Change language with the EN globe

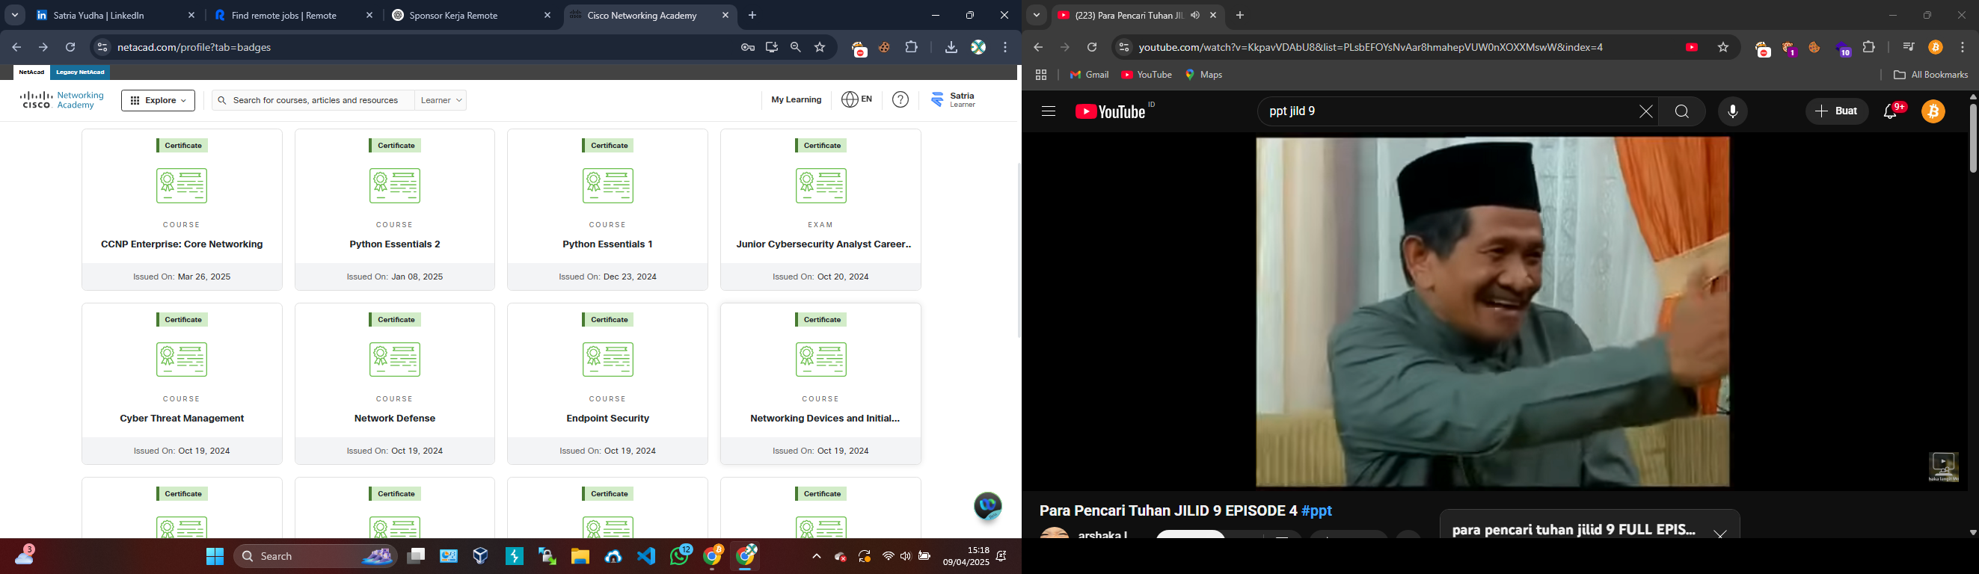(x=857, y=99)
